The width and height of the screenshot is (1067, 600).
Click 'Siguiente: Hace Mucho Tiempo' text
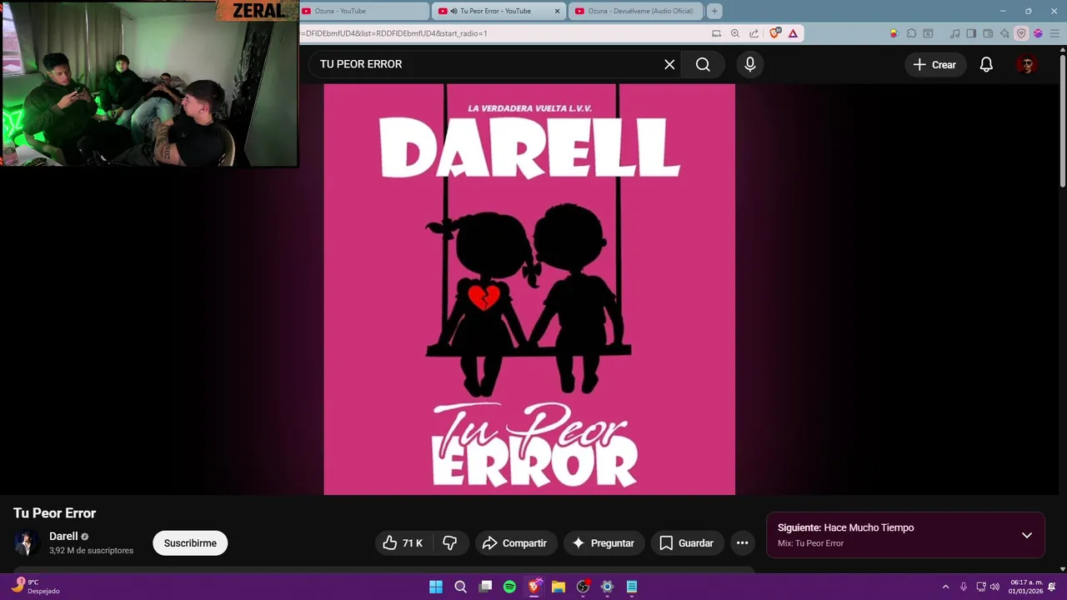845,527
